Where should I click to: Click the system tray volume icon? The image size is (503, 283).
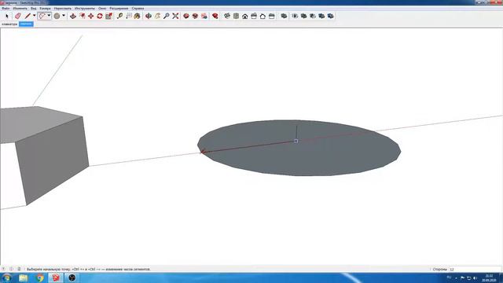[x=475, y=277]
